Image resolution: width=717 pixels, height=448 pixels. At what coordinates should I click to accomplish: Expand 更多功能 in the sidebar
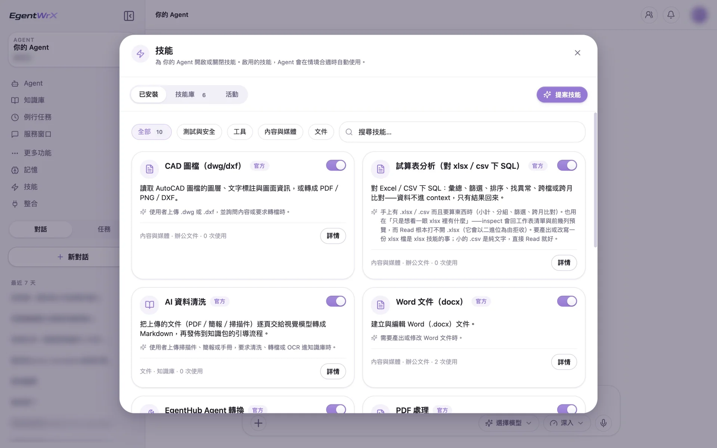click(31, 153)
